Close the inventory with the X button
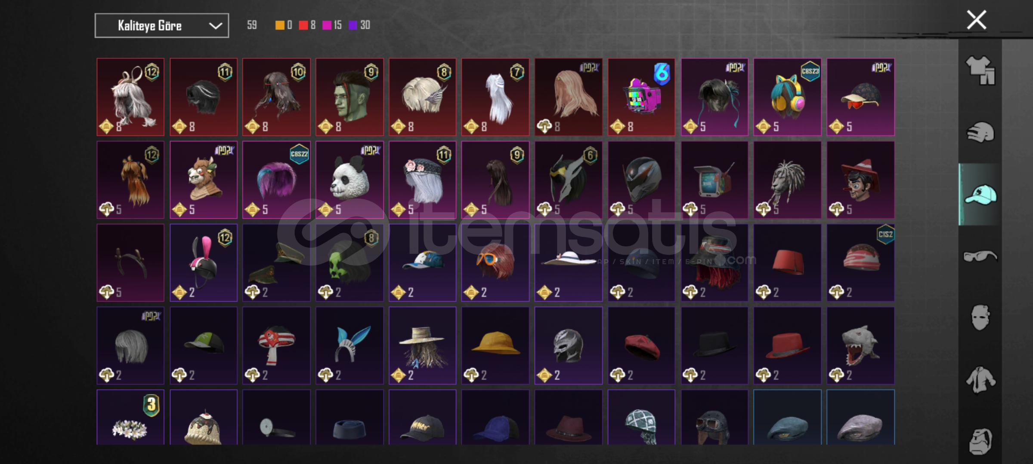This screenshot has width=1033, height=464. coord(976,20)
